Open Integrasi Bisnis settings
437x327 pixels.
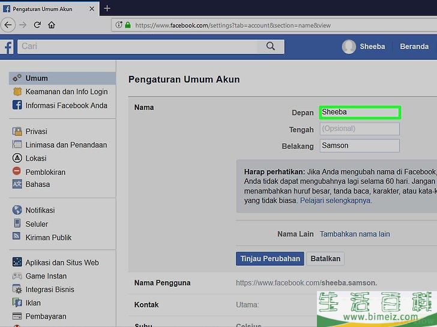[50, 289]
